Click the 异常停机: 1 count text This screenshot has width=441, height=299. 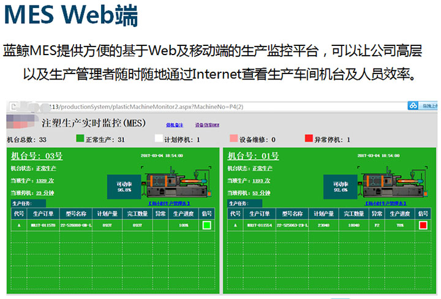point(332,140)
